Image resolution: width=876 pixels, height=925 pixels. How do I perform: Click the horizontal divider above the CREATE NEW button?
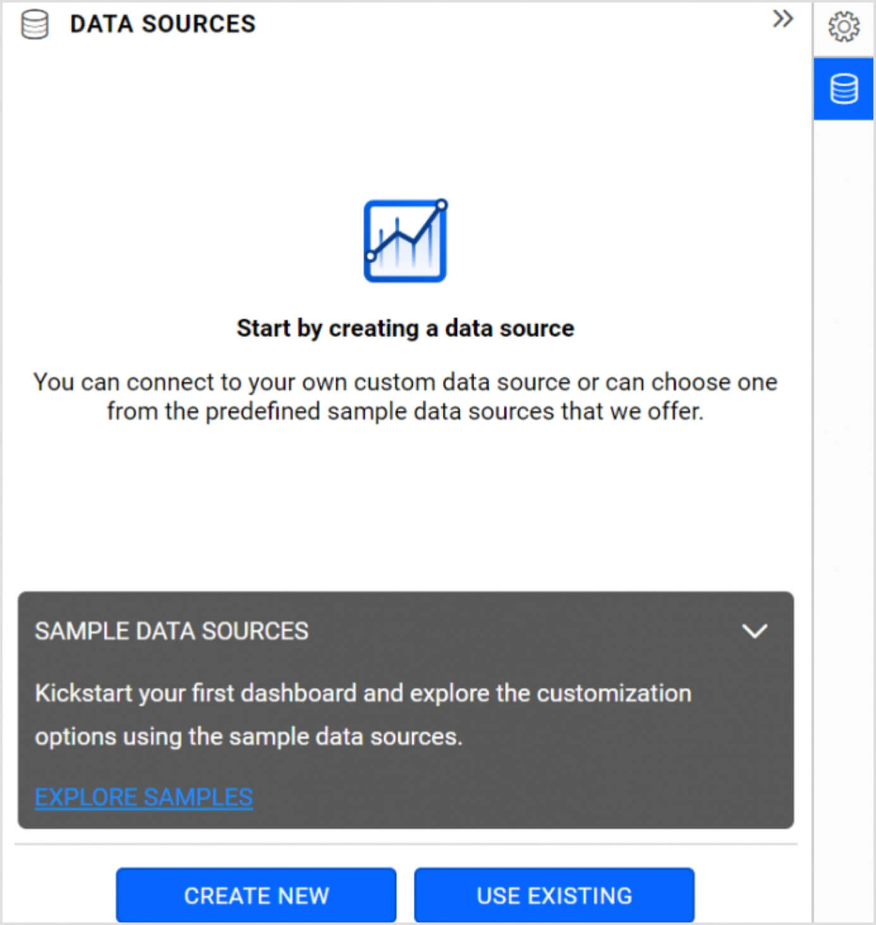pyautogui.click(x=405, y=844)
